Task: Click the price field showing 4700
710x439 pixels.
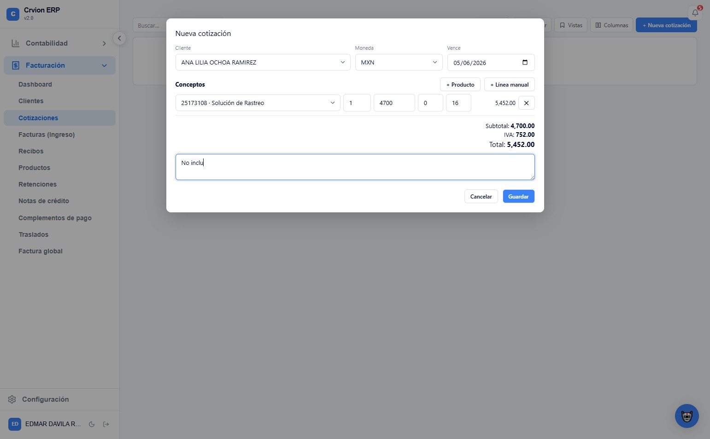Action: (394, 103)
